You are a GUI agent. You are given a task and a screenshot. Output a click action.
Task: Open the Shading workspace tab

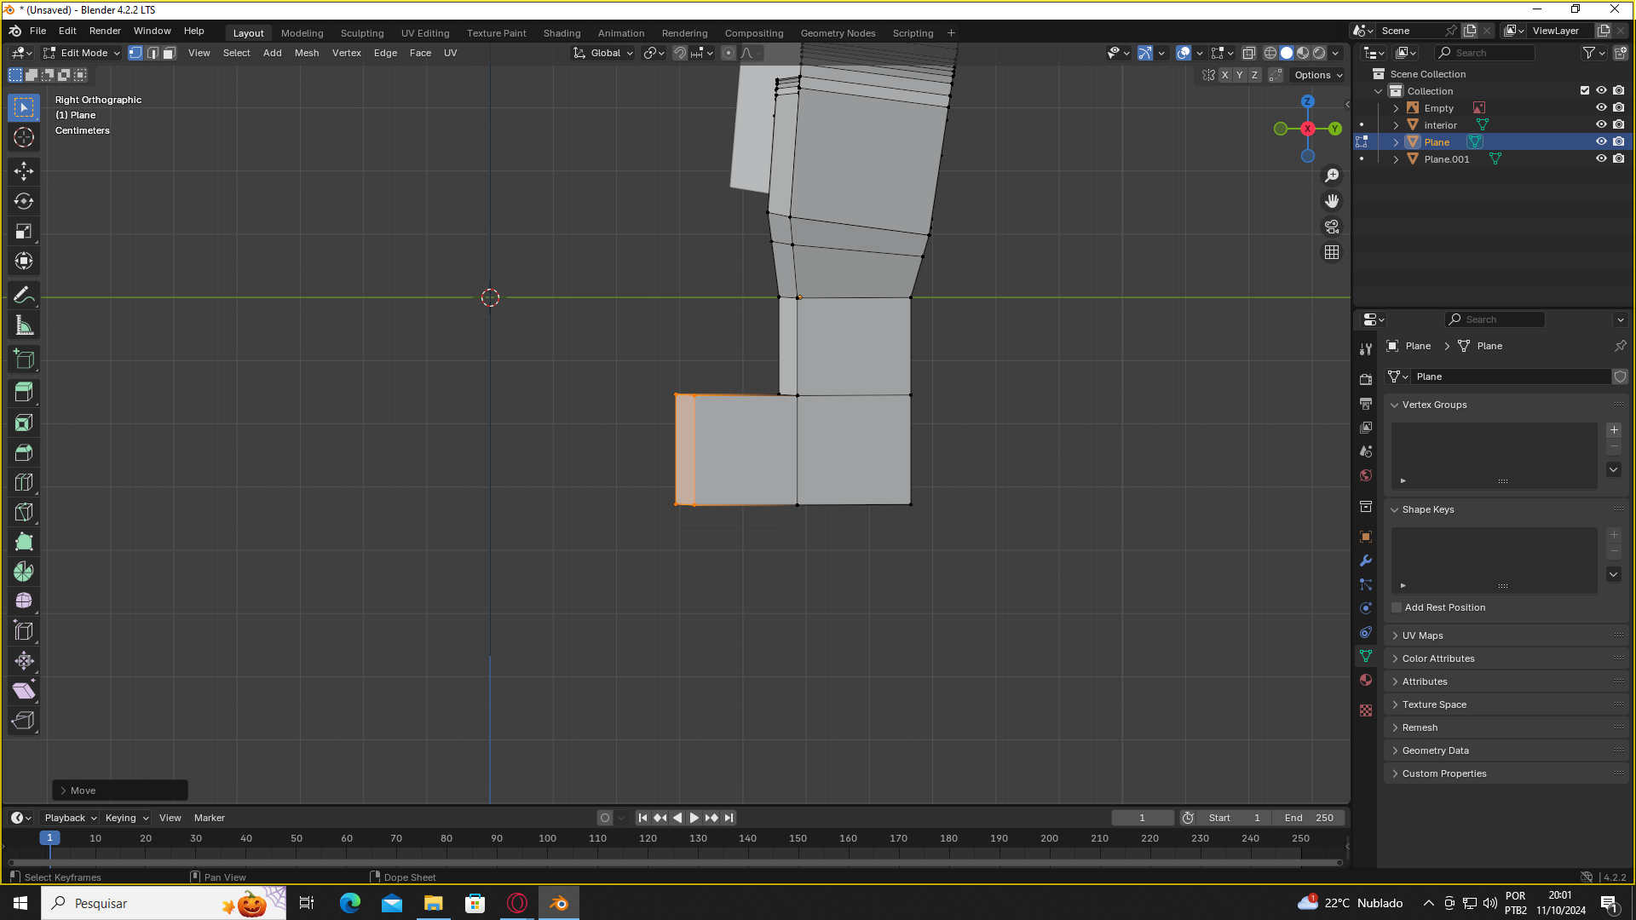(562, 33)
